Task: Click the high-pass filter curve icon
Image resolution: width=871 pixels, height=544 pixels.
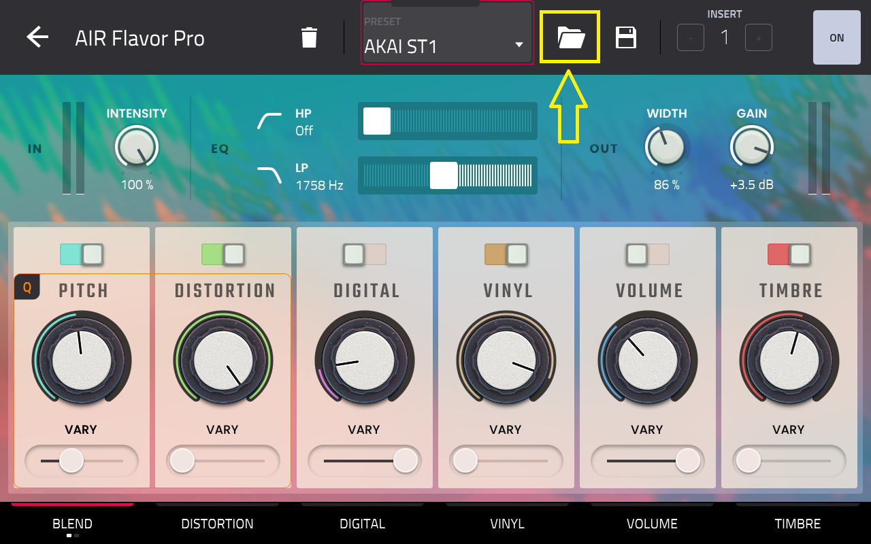Action: point(269,121)
